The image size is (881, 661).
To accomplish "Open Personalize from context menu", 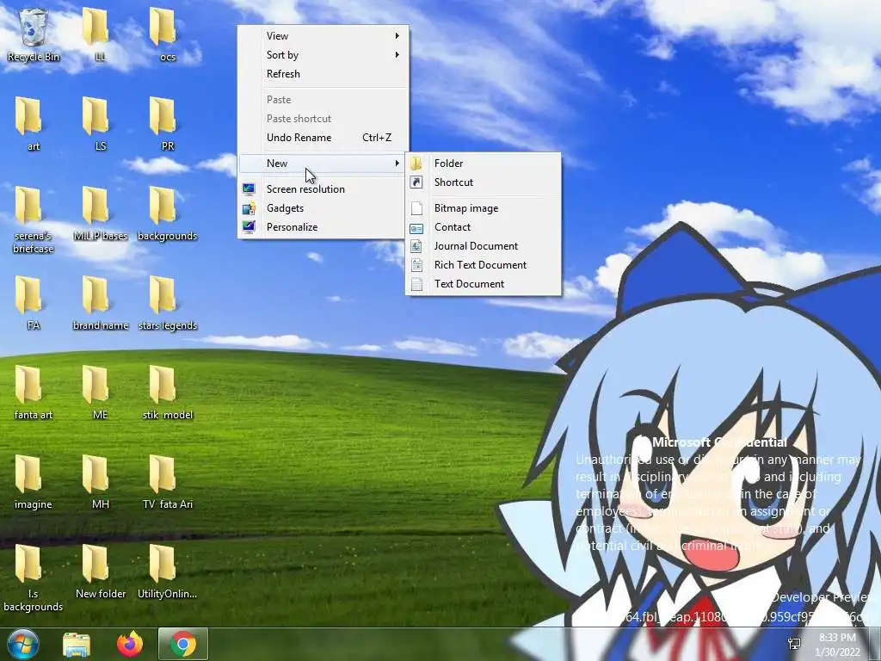I will [323, 227].
